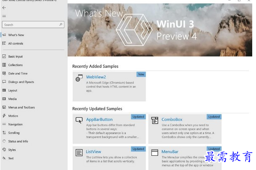Select the Layout category label
This screenshot has width=256, height=170.
pos(13,90)
